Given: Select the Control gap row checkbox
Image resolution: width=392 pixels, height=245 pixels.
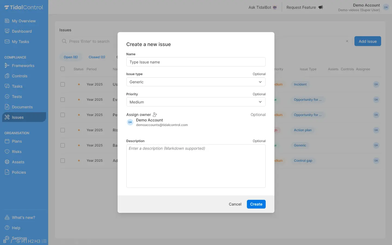Looking at the screenshot, I should click(x=63, y=161).
